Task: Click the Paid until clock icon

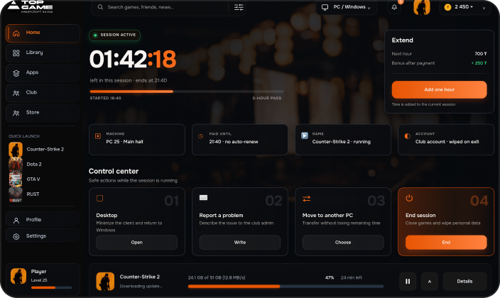Action: coord(200,136)
